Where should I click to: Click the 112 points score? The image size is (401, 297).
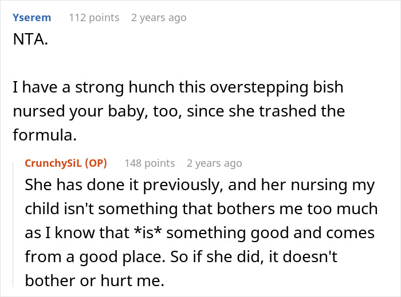click(x=94, y=18)
